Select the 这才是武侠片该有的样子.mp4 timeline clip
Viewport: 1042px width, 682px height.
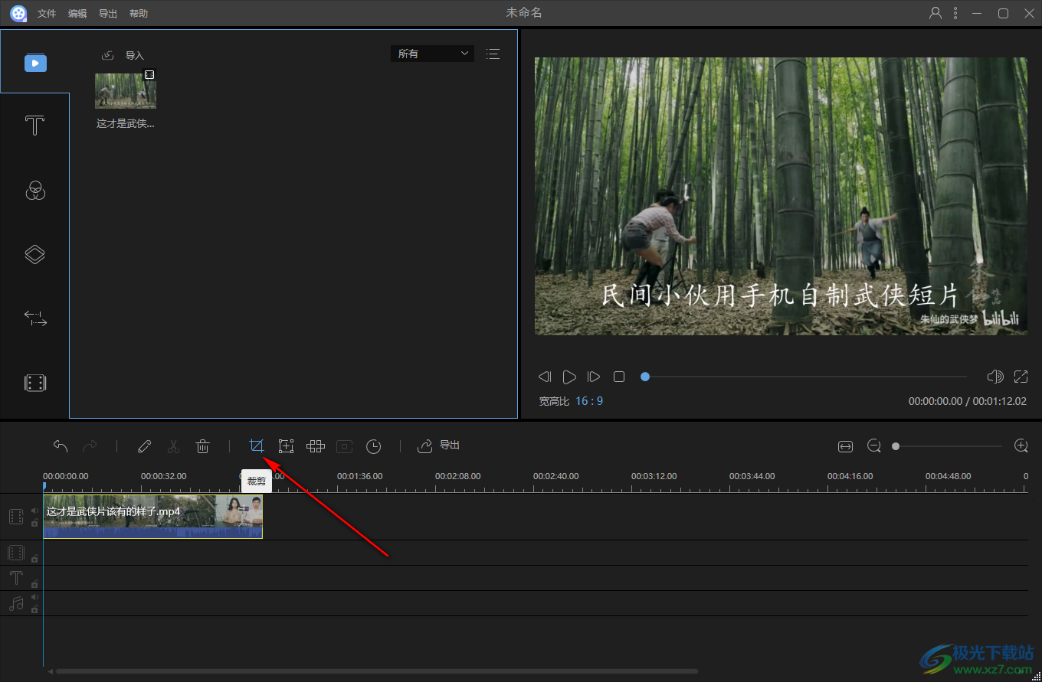[x=153, y=517]
